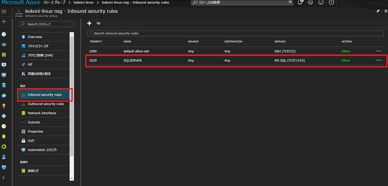Focus the Search (Ctrl+/) menu box
Image resolution: width=388 pixels, height=186 pixels.
coord(47,24)
